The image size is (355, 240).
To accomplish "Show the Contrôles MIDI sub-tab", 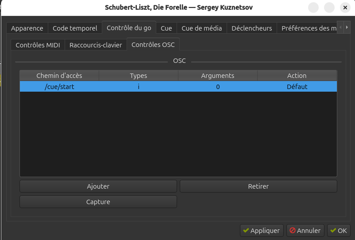I will coord(38,45).
